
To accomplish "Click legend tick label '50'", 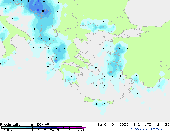I will (x=83, y=130).
